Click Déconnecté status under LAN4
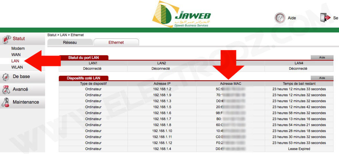 298,68
